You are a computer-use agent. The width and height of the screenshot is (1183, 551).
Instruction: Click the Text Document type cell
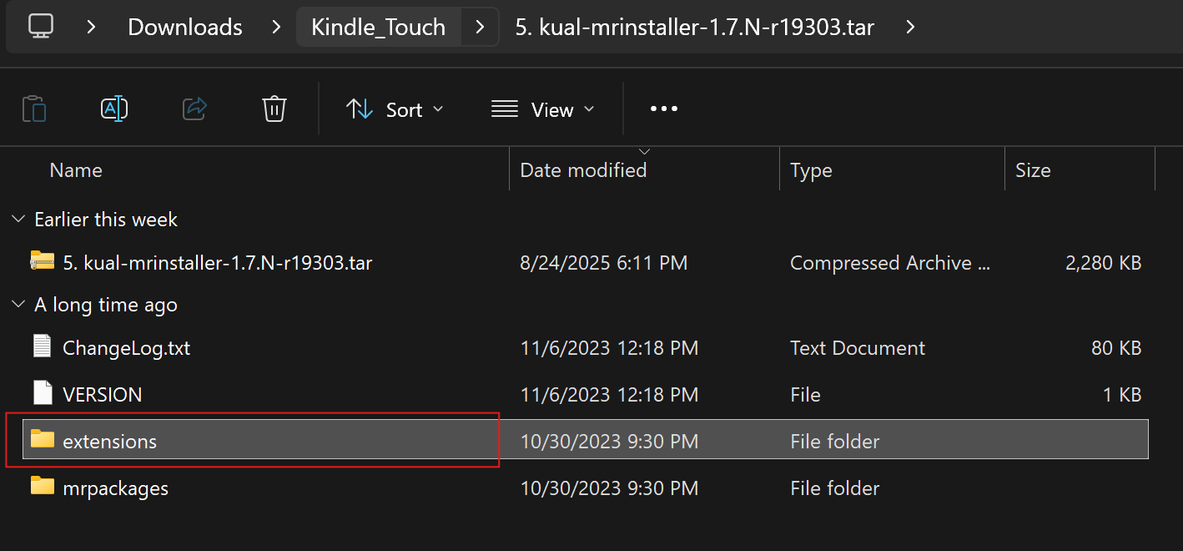click(x=858, y=348)
